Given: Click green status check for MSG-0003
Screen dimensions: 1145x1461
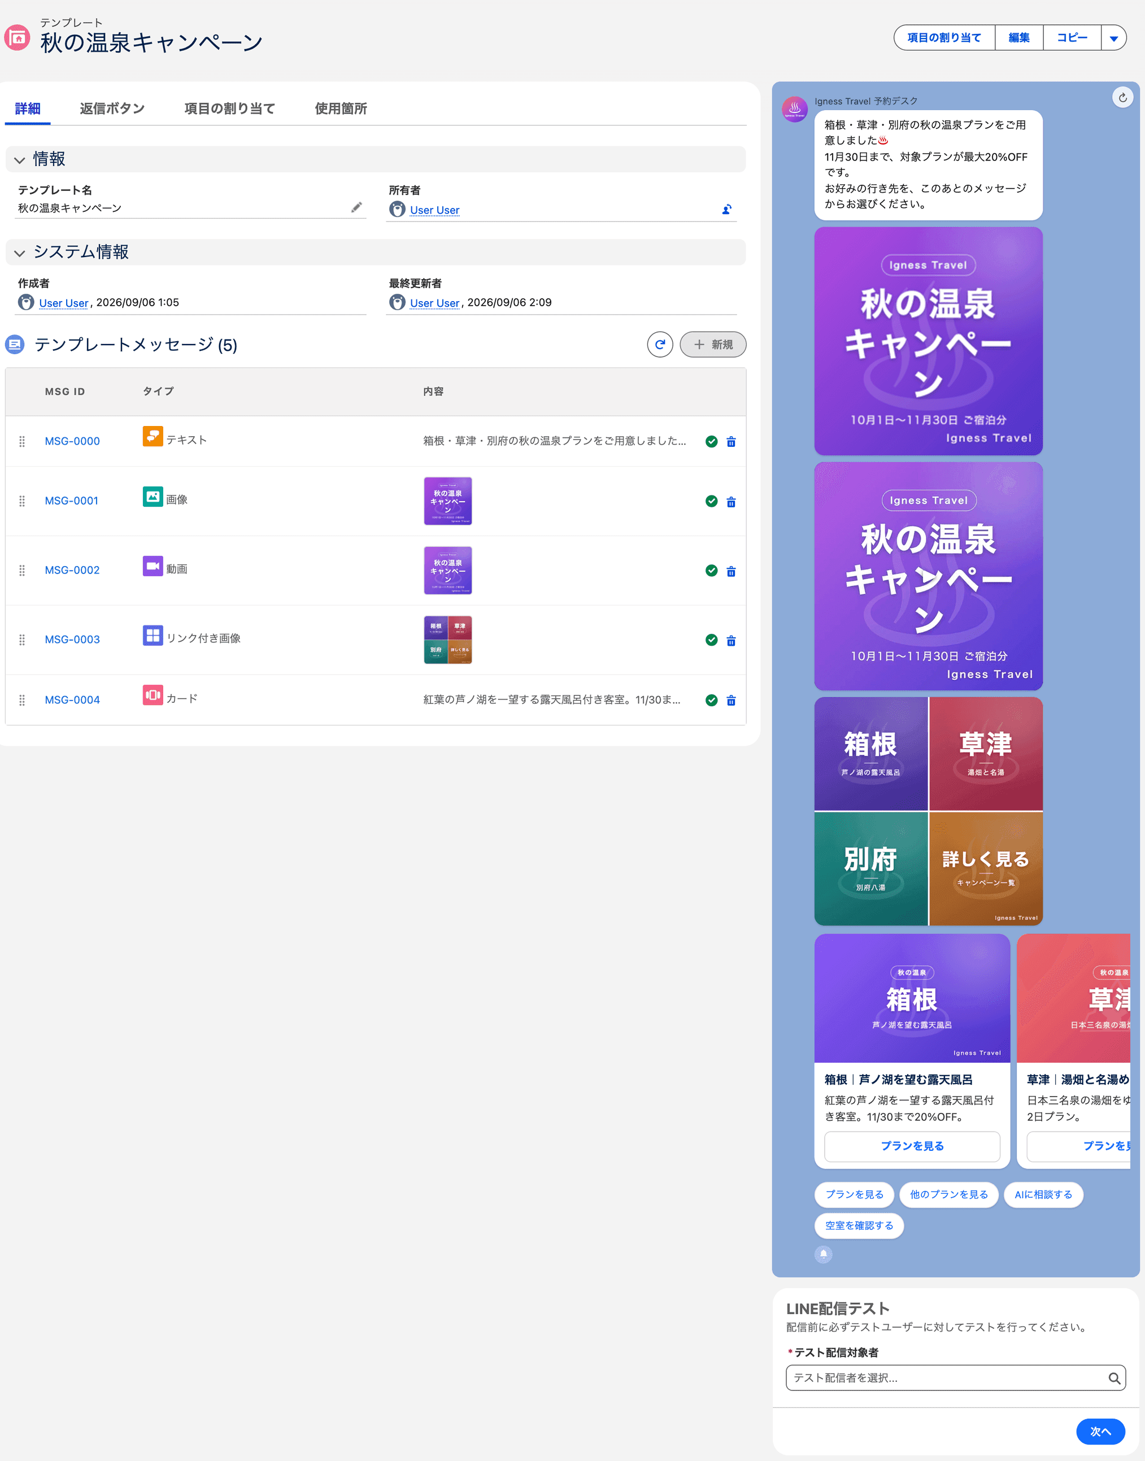Looking at the screenshot, I should pyautogui.click(x=711, y=640).
